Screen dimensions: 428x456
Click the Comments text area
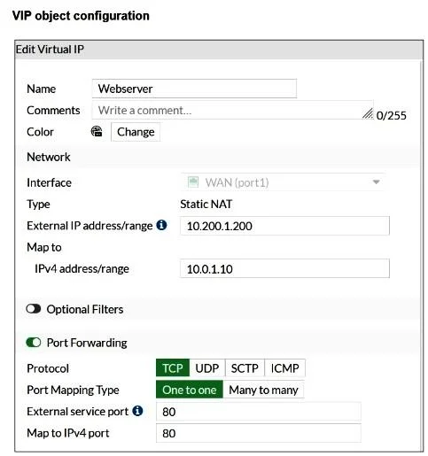pyautogui.click(x=233, y=110)
